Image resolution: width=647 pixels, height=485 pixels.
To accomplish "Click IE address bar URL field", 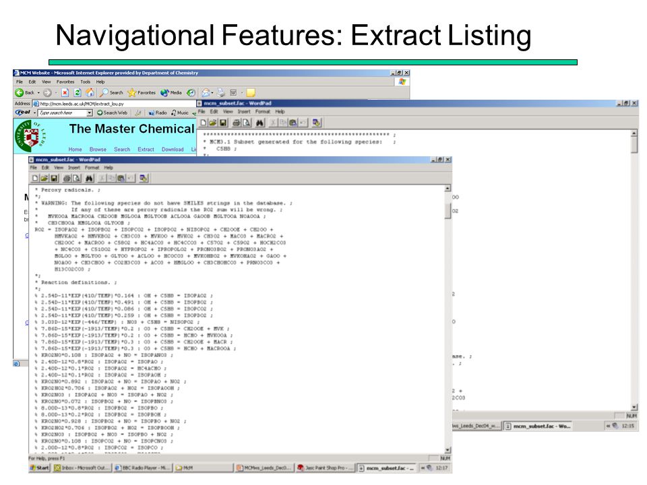I will coord(115,104).
